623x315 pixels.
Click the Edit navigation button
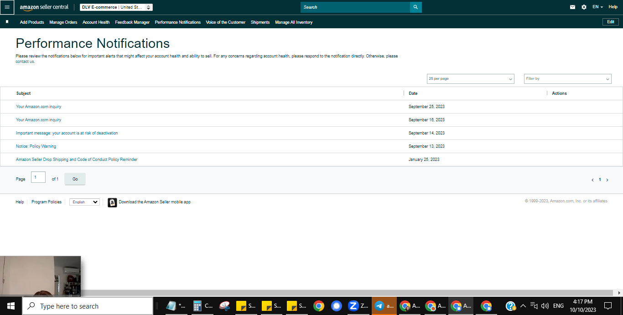tap(611, 22)
